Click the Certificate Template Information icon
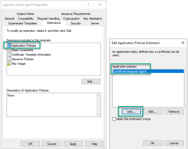The width and height of the screenshot is (188, 149). point(10,55)
